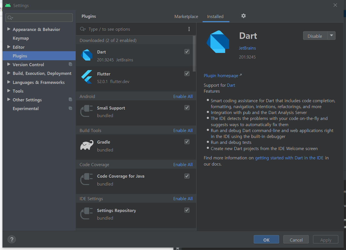Click the search magnifier in settings search box
The image size is (346, 250).
click(x=10, y=18)
